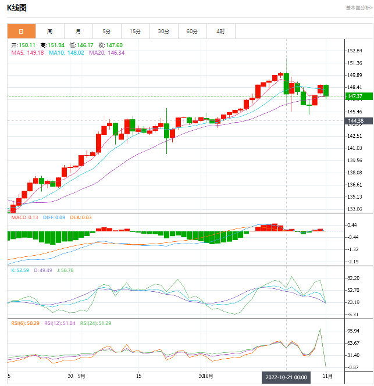Click the -2.19 MACD axis label

click(x=352, y=262)
